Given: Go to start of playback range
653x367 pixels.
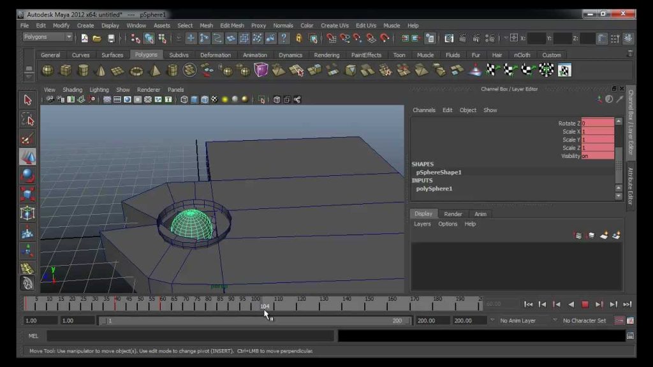Looking at the screenshot, I should [x=528, y=305].
